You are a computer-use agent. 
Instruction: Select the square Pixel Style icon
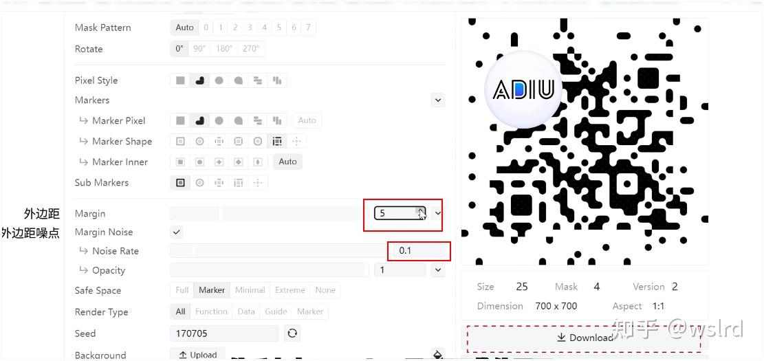point(180,81)
